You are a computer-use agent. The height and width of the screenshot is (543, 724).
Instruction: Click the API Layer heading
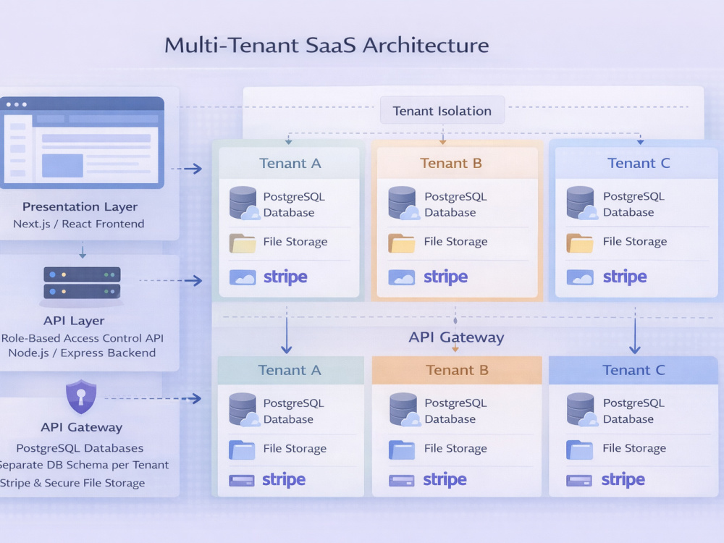pos(74,321)
